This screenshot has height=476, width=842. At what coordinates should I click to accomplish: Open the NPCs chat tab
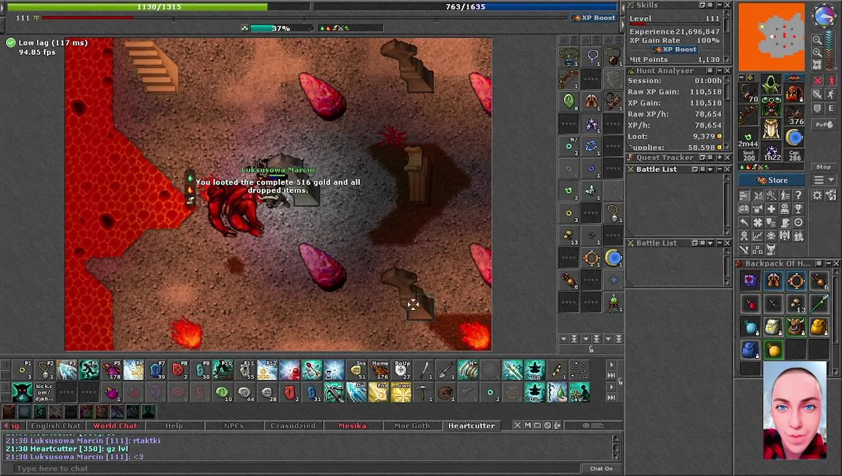(234, 426)
